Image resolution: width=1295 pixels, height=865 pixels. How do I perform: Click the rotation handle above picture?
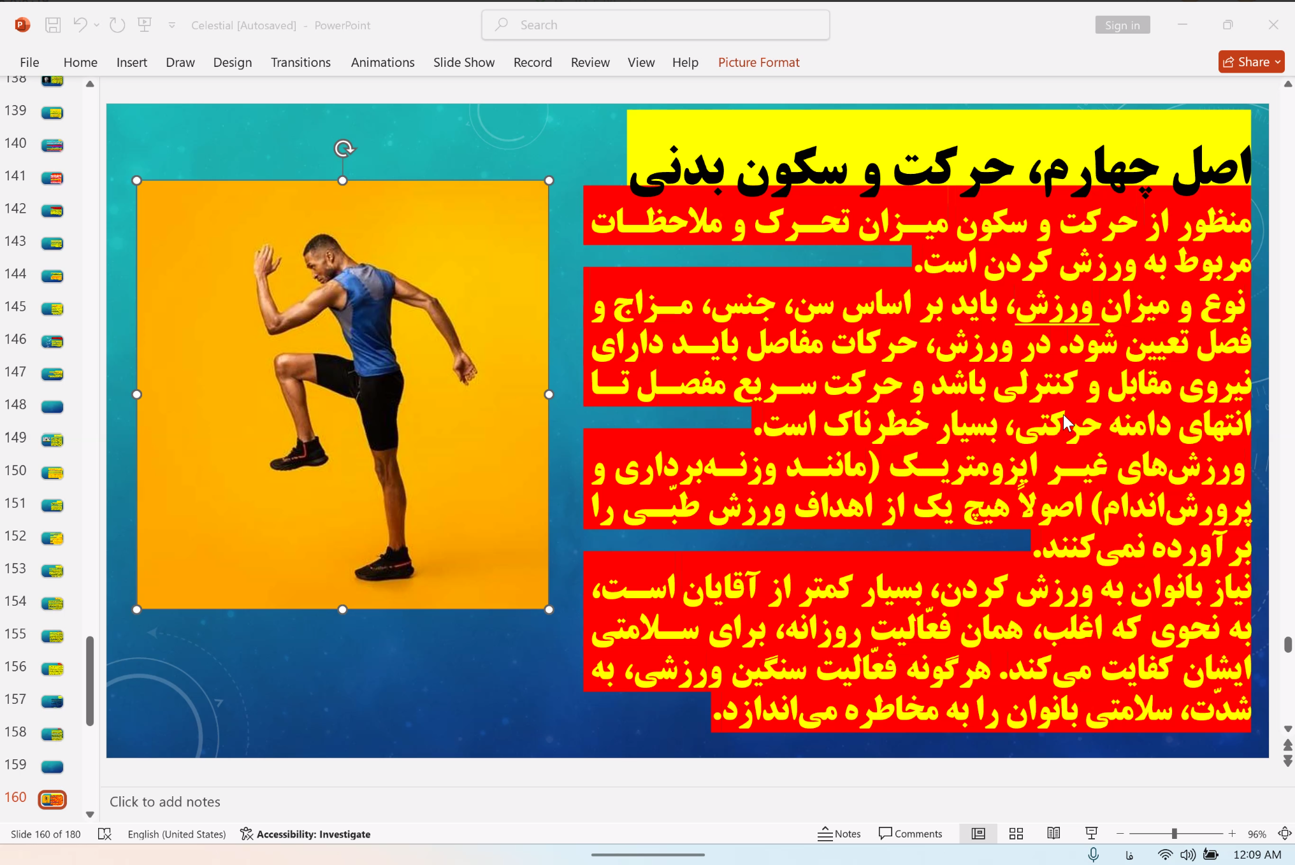[344, 148]
